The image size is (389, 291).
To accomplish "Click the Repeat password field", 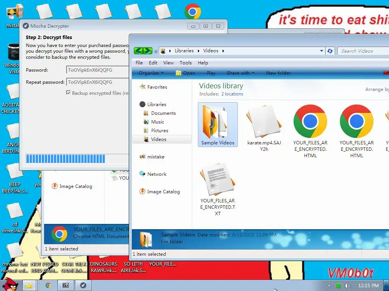I will coord(98,82).
